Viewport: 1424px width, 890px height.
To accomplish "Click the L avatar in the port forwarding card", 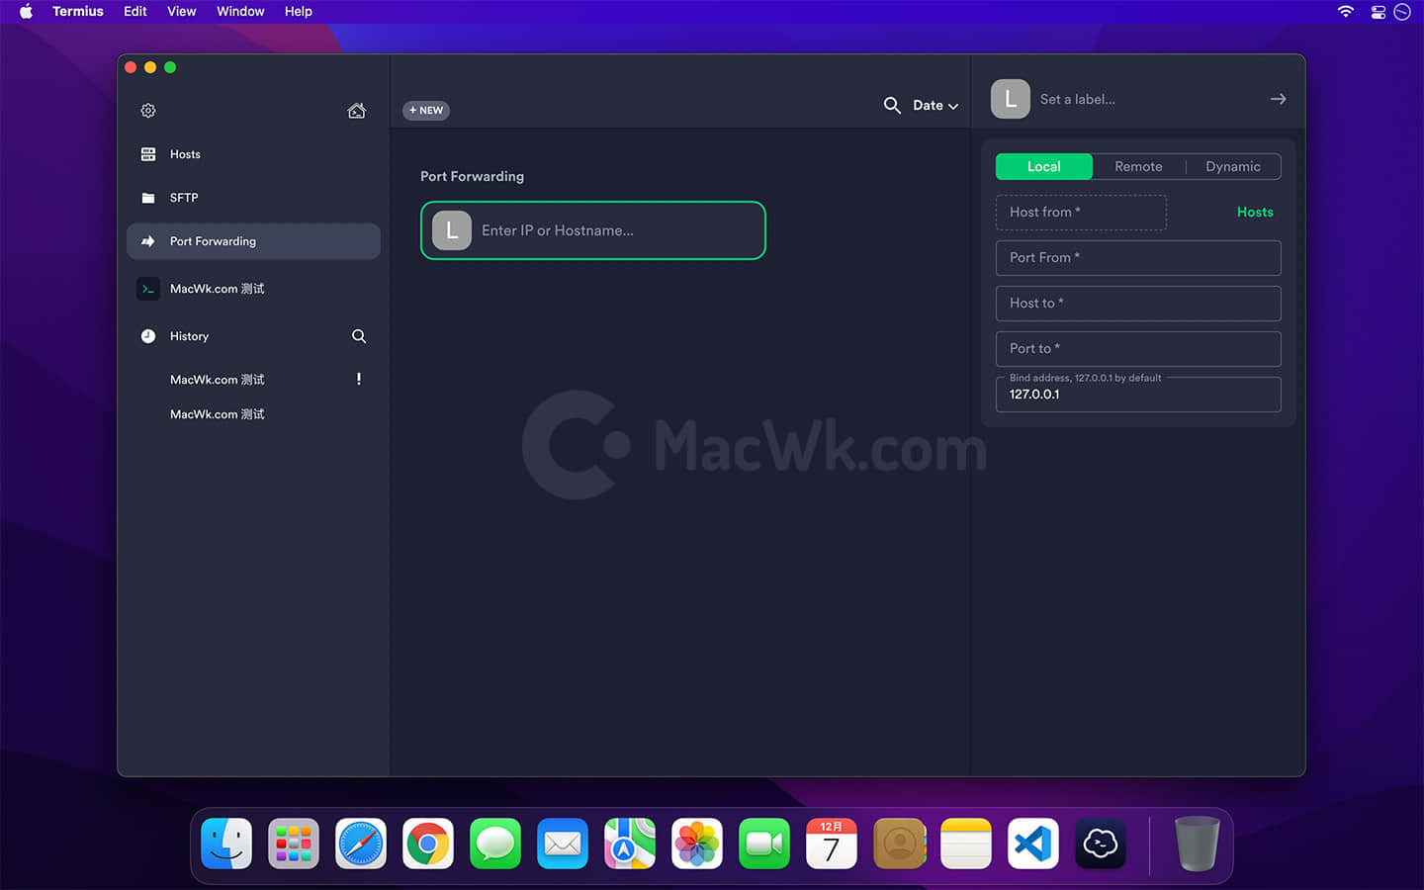I will (x=452, y=230).
